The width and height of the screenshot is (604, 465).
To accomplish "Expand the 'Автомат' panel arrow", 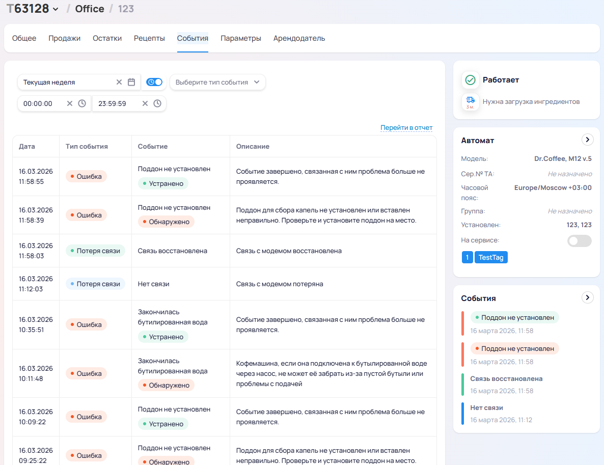I will click(587, 140).
